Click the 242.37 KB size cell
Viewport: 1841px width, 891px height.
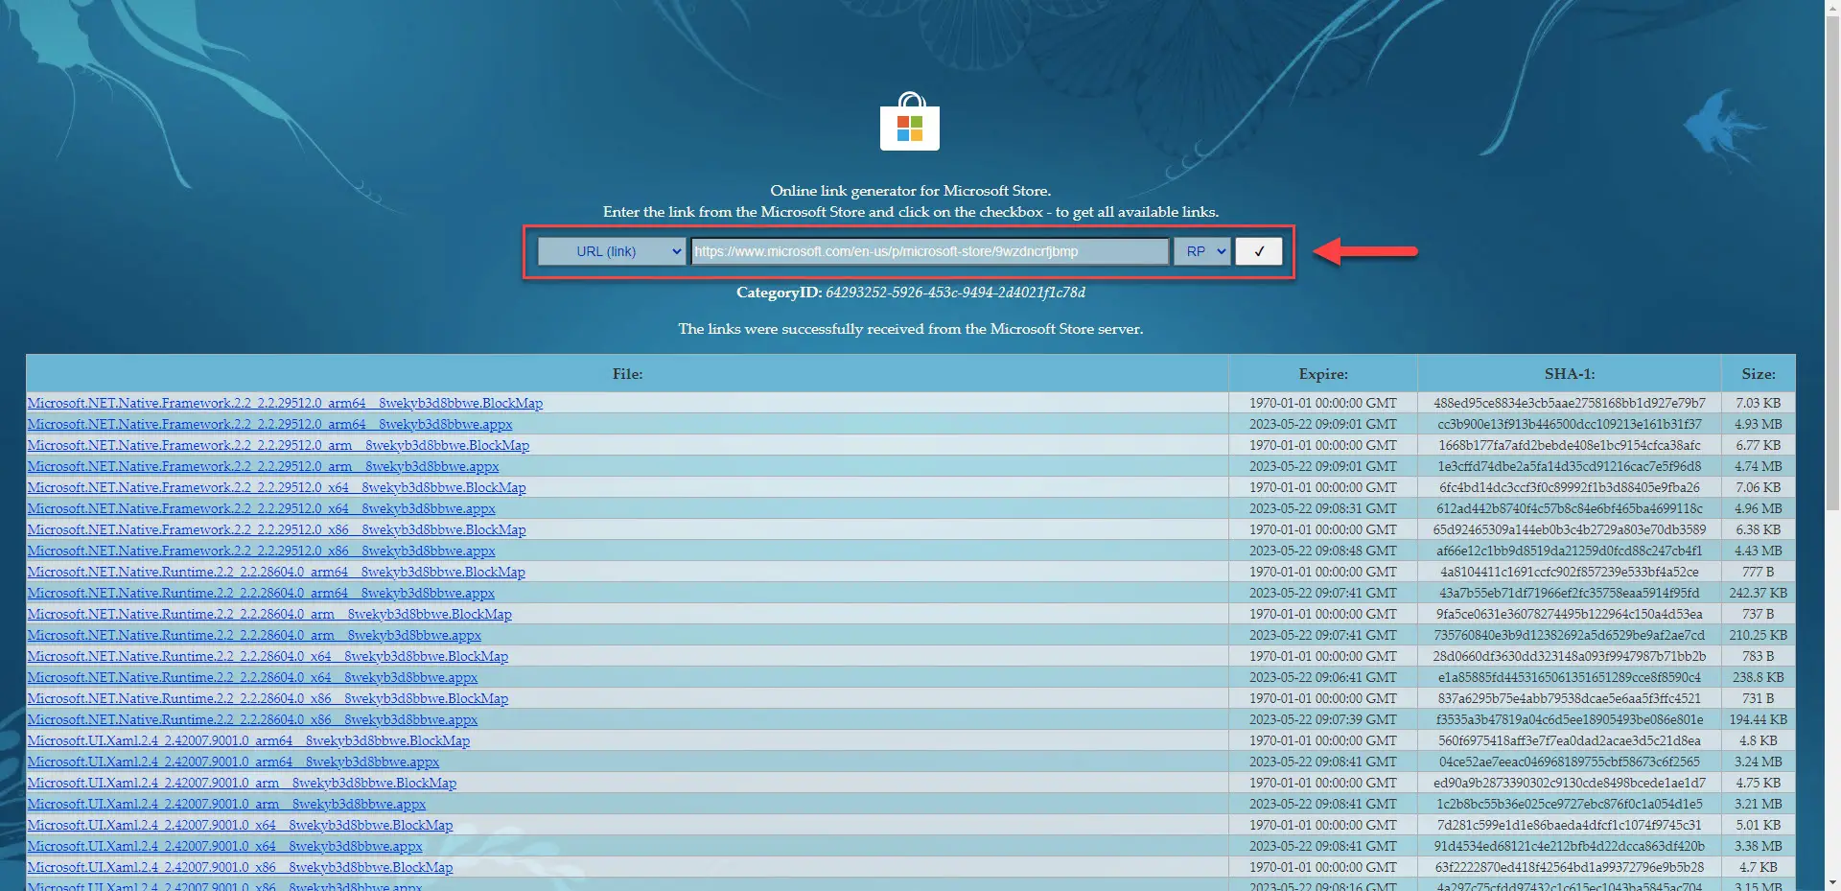point(1758,593)
